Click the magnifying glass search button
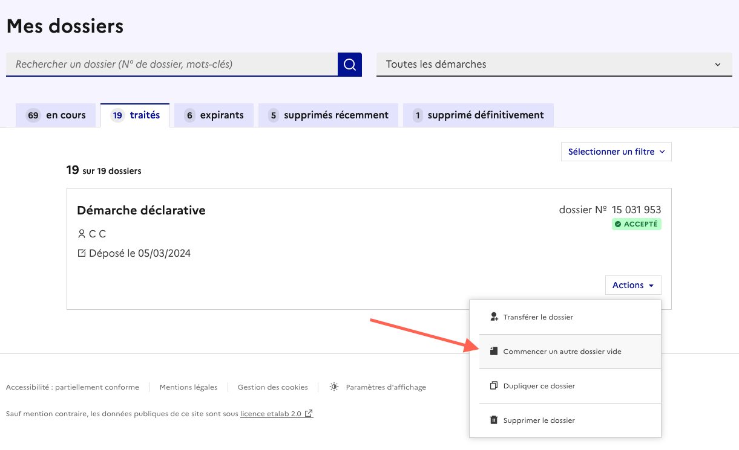Screen dimensions: 739x450 pos(349,65)
